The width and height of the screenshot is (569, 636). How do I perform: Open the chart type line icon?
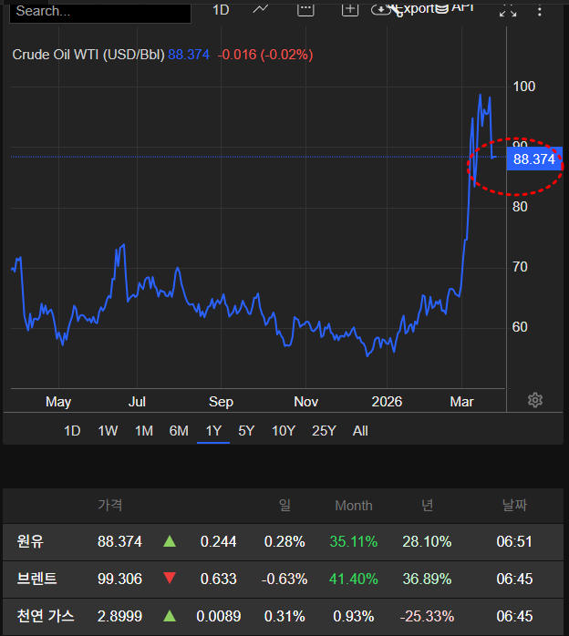point(261,9)
